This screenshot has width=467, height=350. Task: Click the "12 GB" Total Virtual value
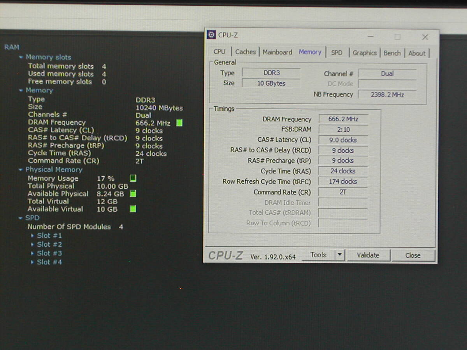(x=107, y=201)
